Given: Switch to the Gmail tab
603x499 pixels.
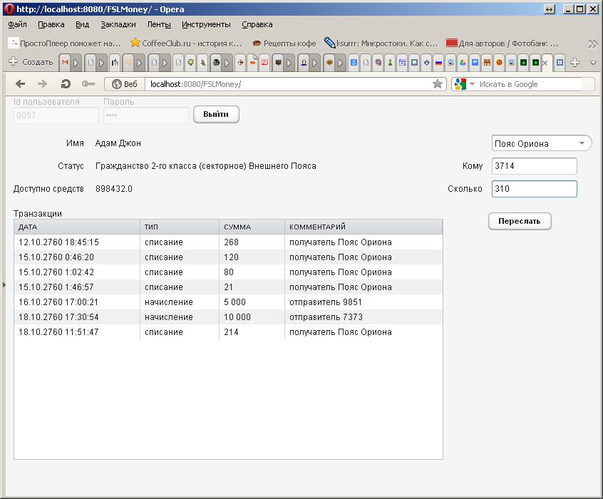Looking at the screenshot, I should pos(65,62).
